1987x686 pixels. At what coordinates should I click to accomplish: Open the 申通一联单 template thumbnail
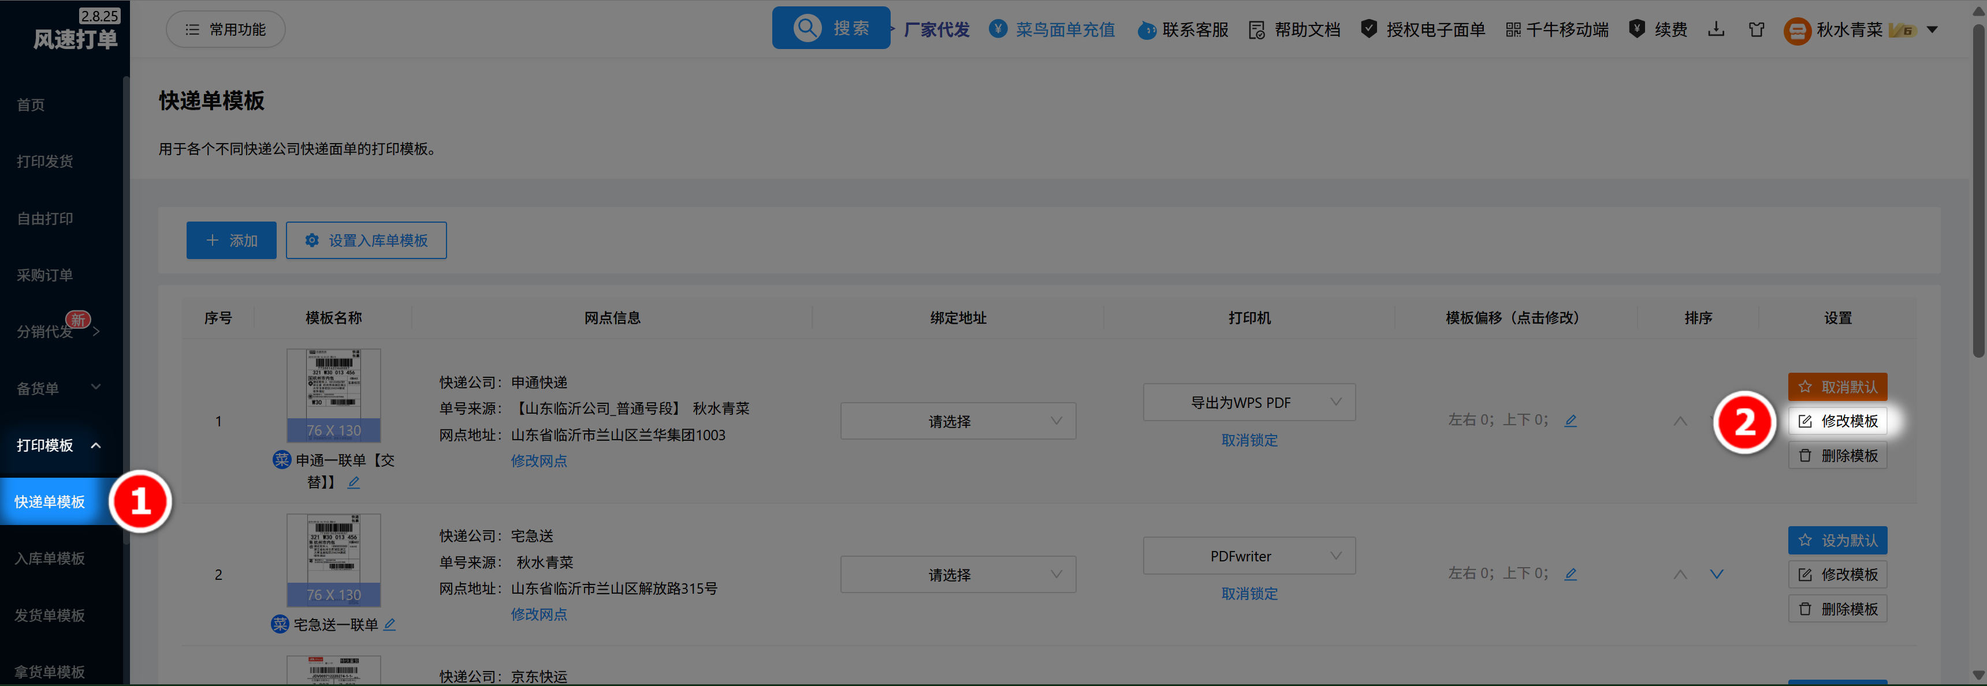click(x=333, y=395)
